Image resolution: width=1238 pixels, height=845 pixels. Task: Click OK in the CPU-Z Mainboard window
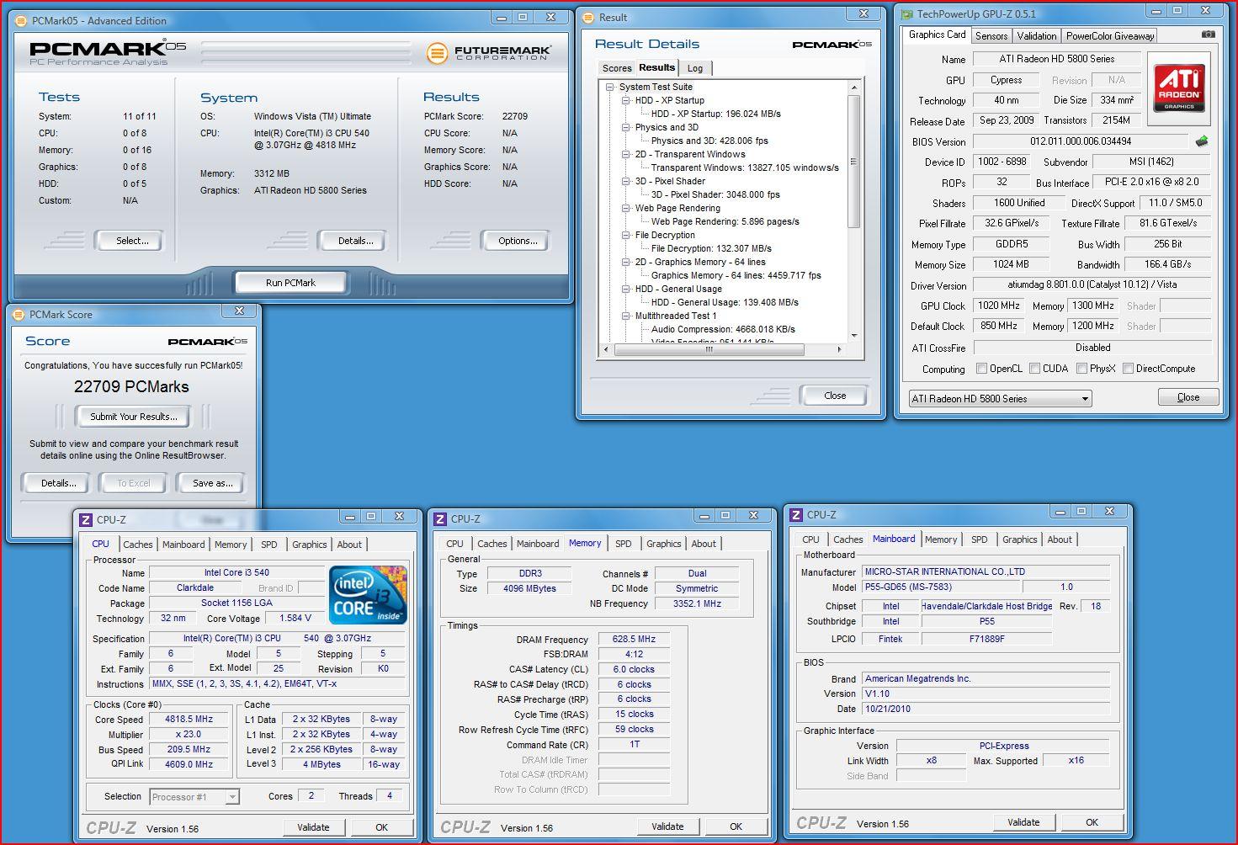[x=1092, y=822]
